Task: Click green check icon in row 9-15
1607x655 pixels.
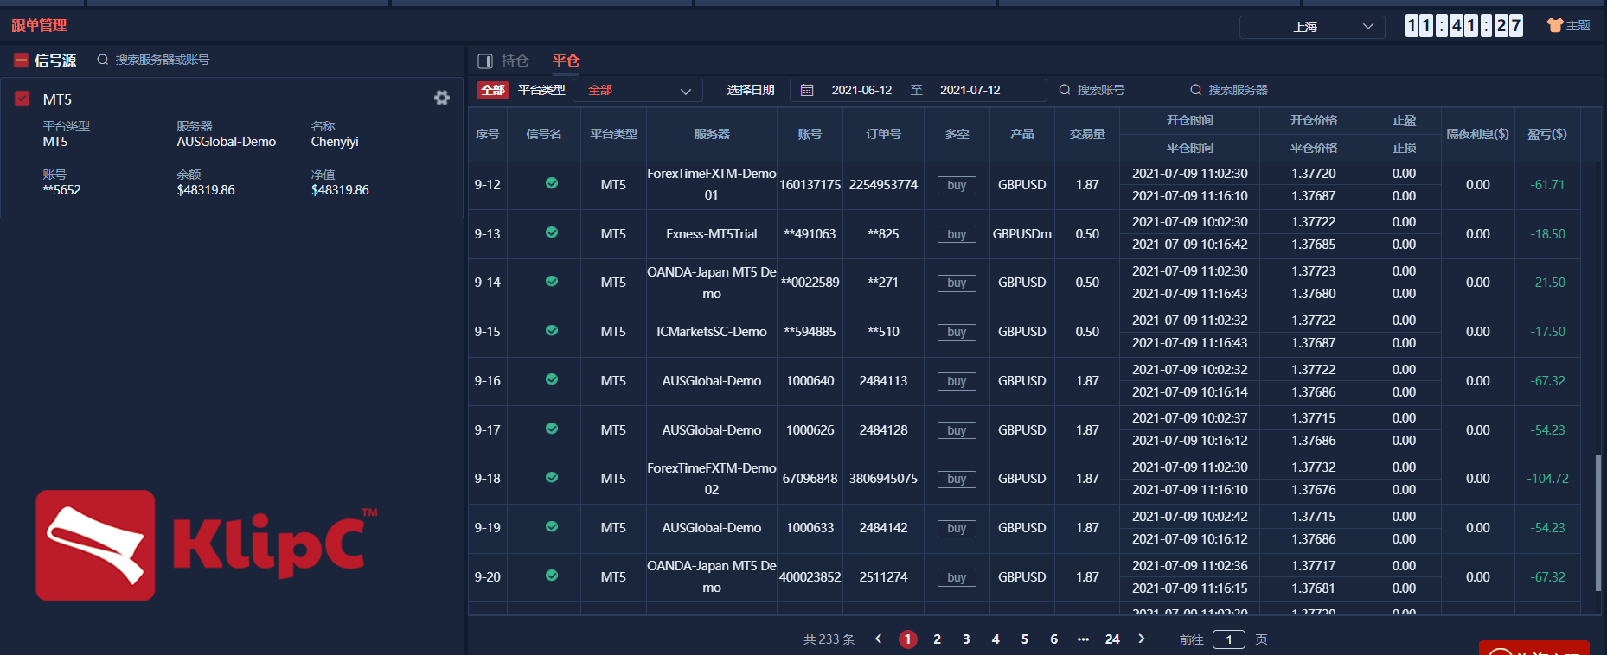Action: [552, 331]
